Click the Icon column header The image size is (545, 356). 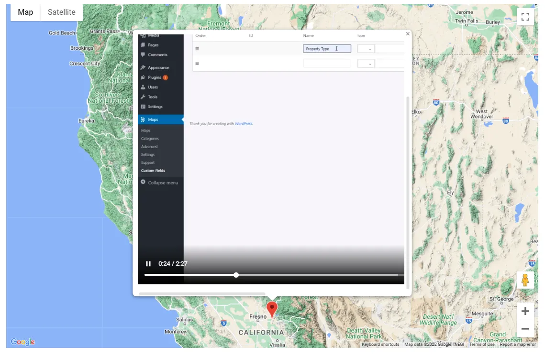click(361, 36)
